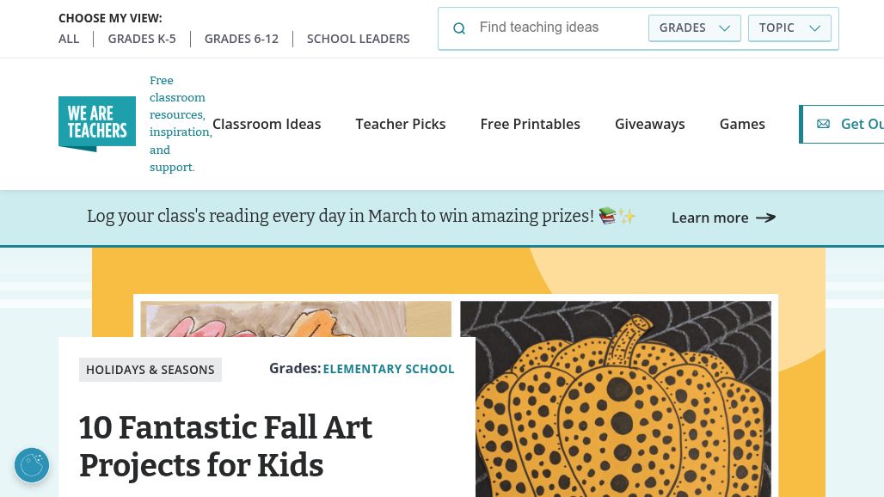Click the envelope newsletter icon
The width and height of the screenshot is (884, 497).
[x=823, y=124]
